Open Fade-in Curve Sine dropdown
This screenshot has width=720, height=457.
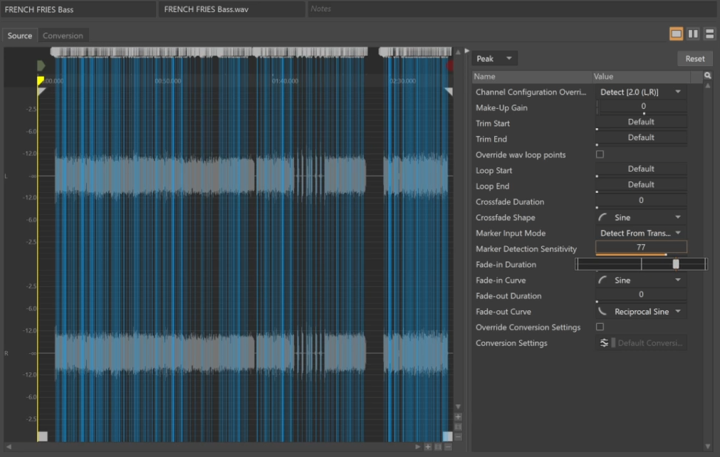pyautogui.click(x=641, y=280)
